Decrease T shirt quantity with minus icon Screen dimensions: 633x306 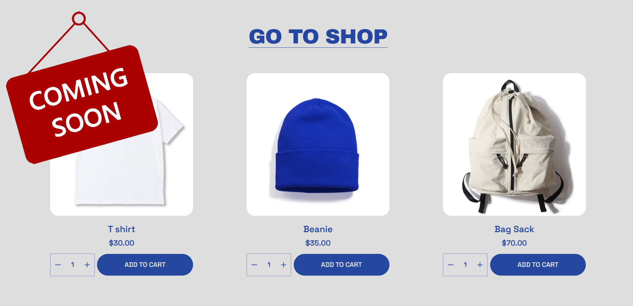point(58,265)
